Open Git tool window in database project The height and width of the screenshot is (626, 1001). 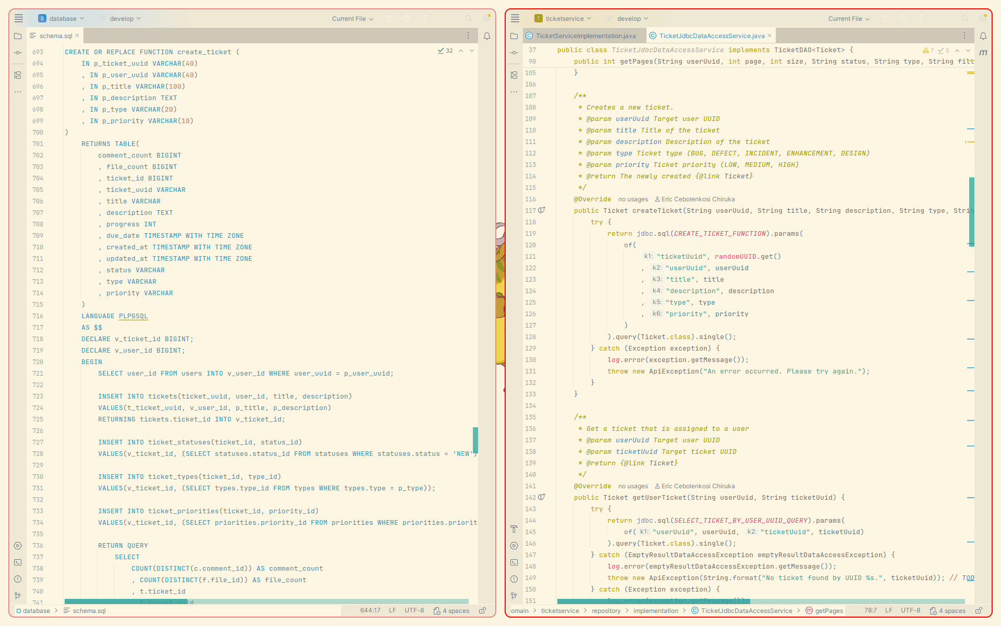pos(18,596)
